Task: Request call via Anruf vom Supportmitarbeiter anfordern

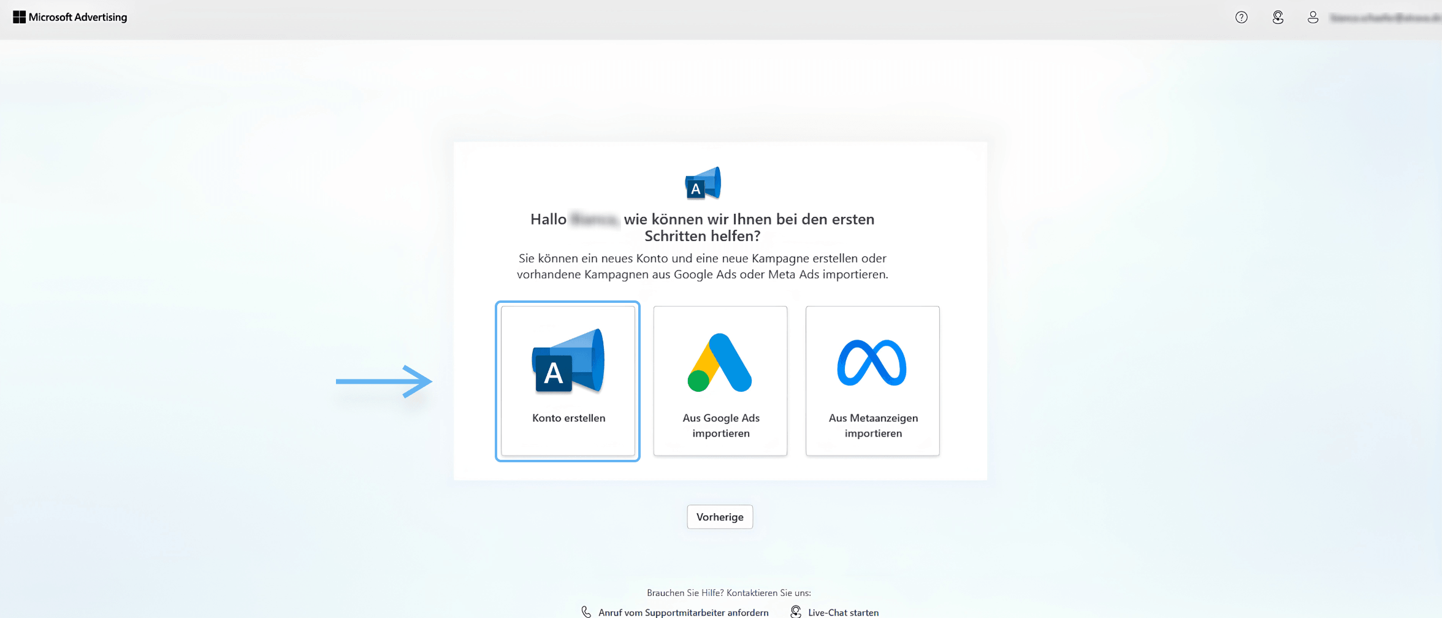Action: pyautogui.click(x=683, y=612)
